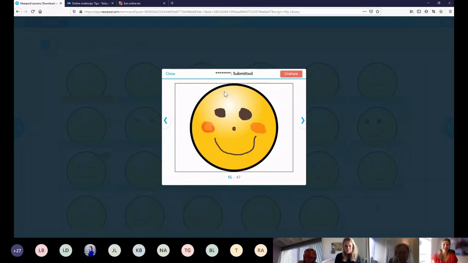Go back with the browser back arrow
This screenshot has width=468, height=263.
coord(18,12)
